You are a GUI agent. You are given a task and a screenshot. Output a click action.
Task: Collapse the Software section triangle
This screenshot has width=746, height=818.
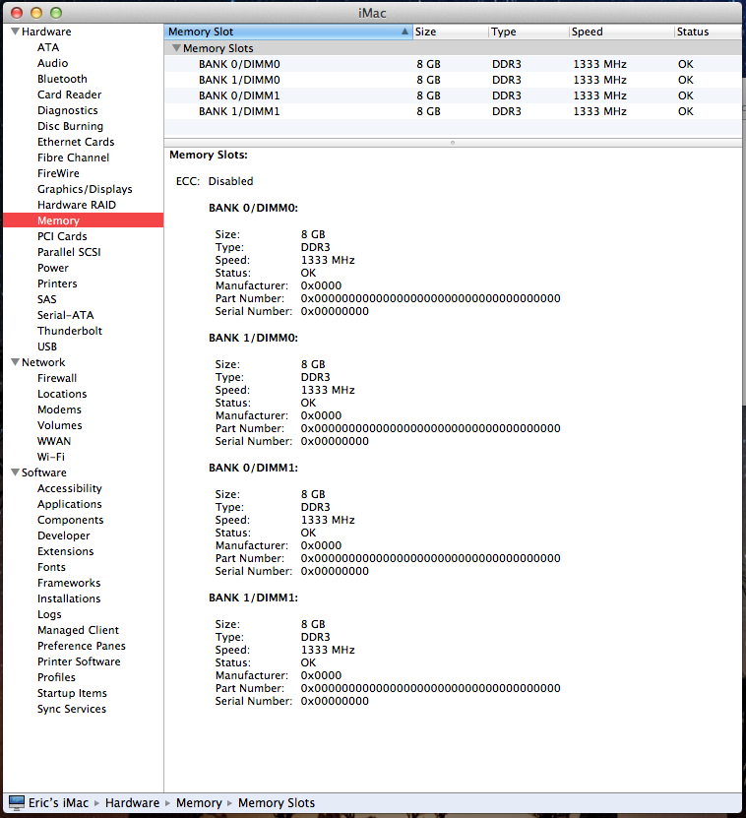(x=15, y=472)
